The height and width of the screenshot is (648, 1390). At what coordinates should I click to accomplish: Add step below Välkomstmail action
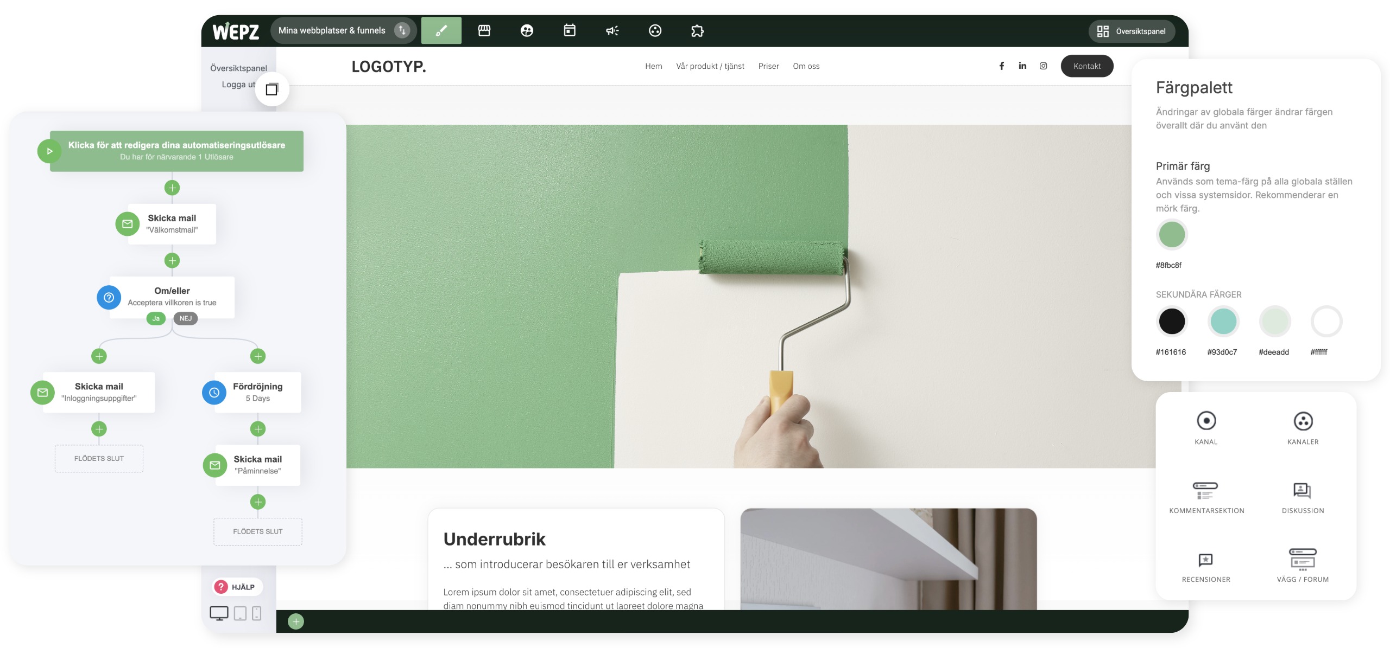pos(172,260)
